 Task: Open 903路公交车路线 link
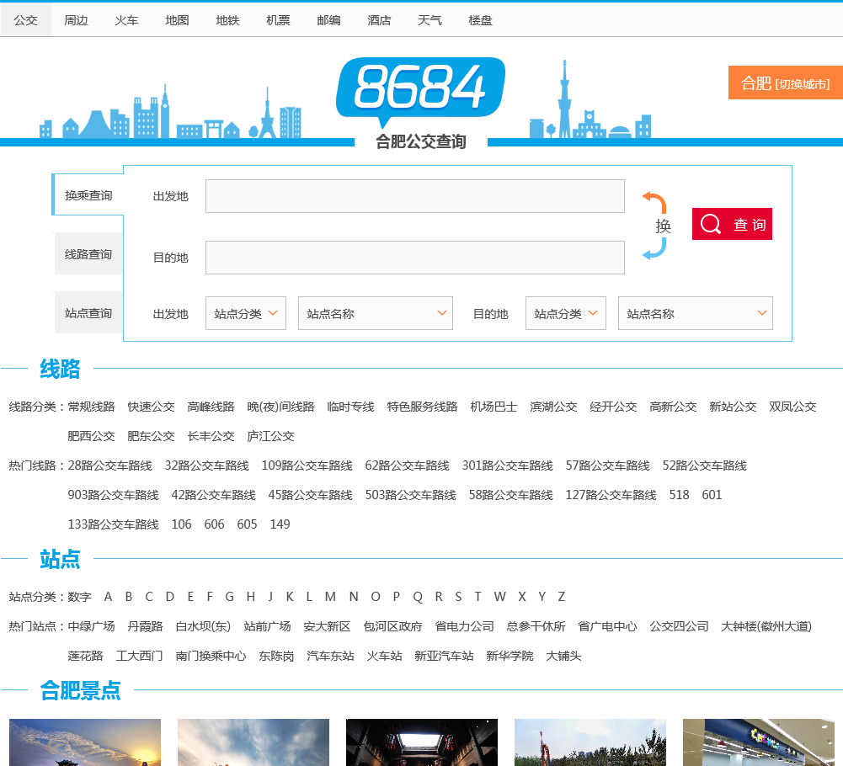click(x=113, y=495)
